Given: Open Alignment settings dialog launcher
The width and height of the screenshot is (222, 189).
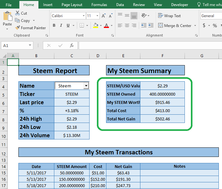Looking at the screenshot, I should (196, 35).
